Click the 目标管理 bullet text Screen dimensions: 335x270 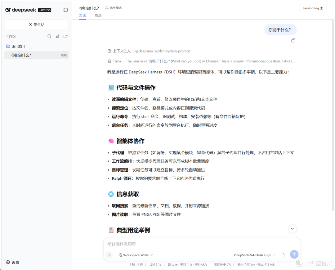tap(158, 170)
